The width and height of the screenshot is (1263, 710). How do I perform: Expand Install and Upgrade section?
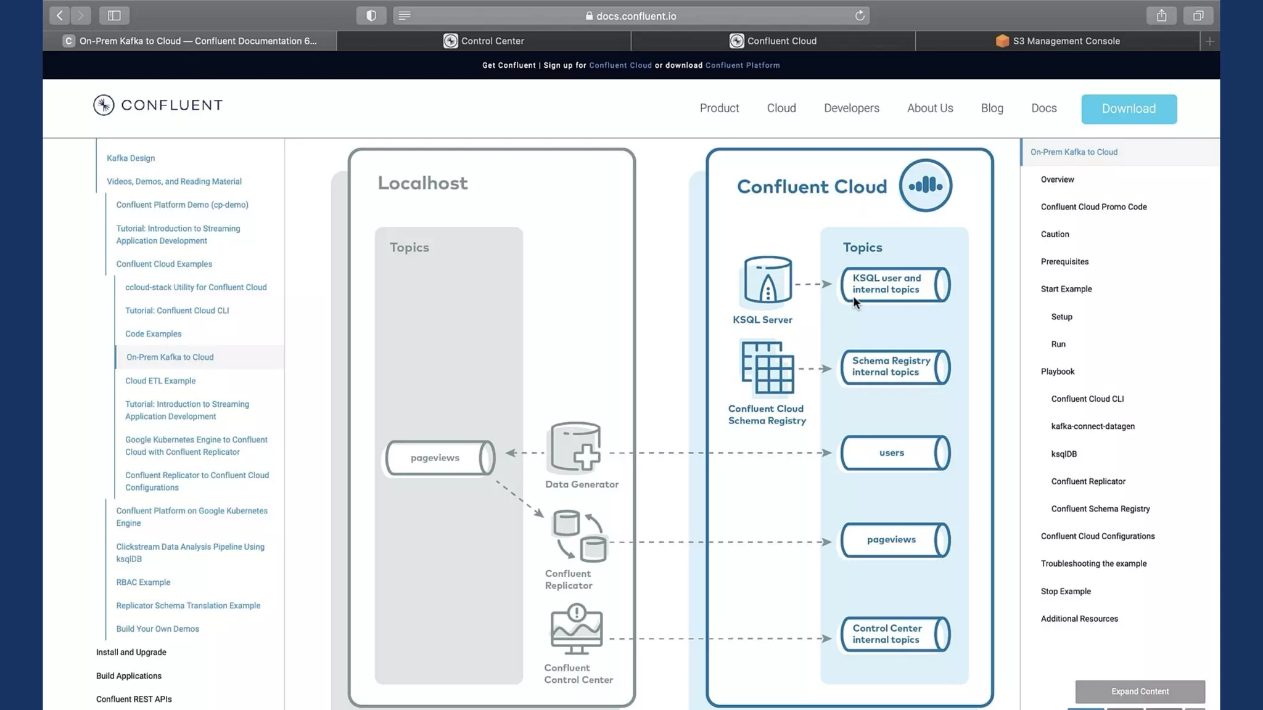coord(131,652)
